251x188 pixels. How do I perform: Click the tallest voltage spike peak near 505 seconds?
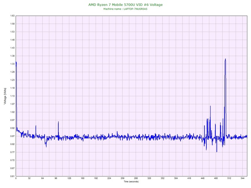[226, 59]
